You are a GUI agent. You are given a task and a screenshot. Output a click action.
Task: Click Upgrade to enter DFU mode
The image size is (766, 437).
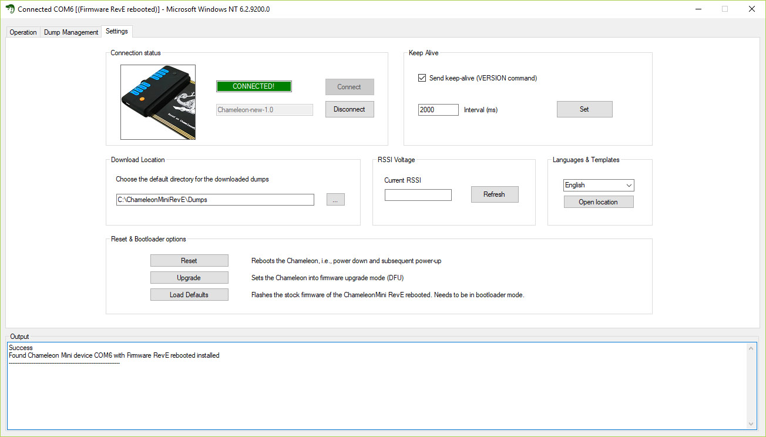(189, 278)
